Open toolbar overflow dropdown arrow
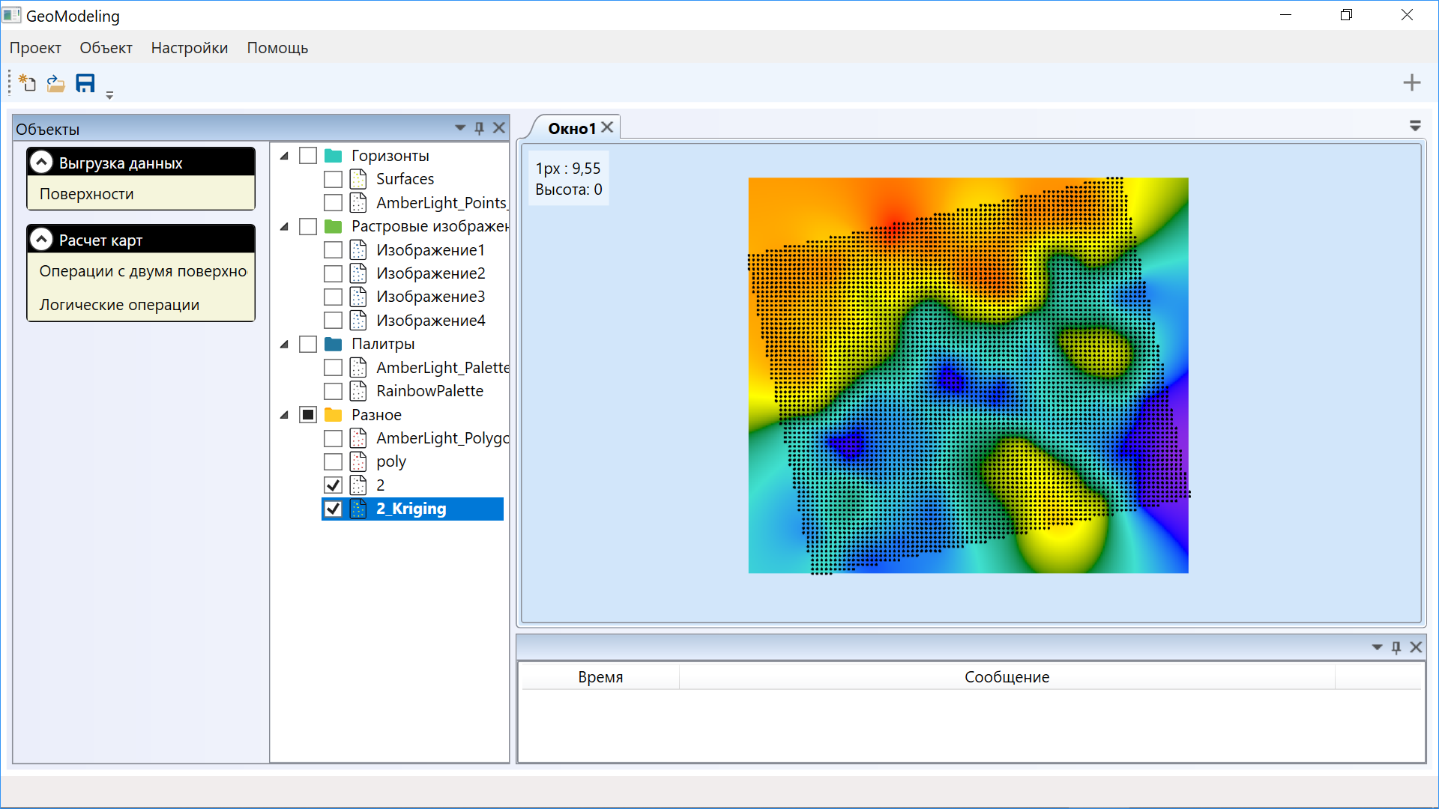The height and width of the screenshot is (809, 1439). 109,95
